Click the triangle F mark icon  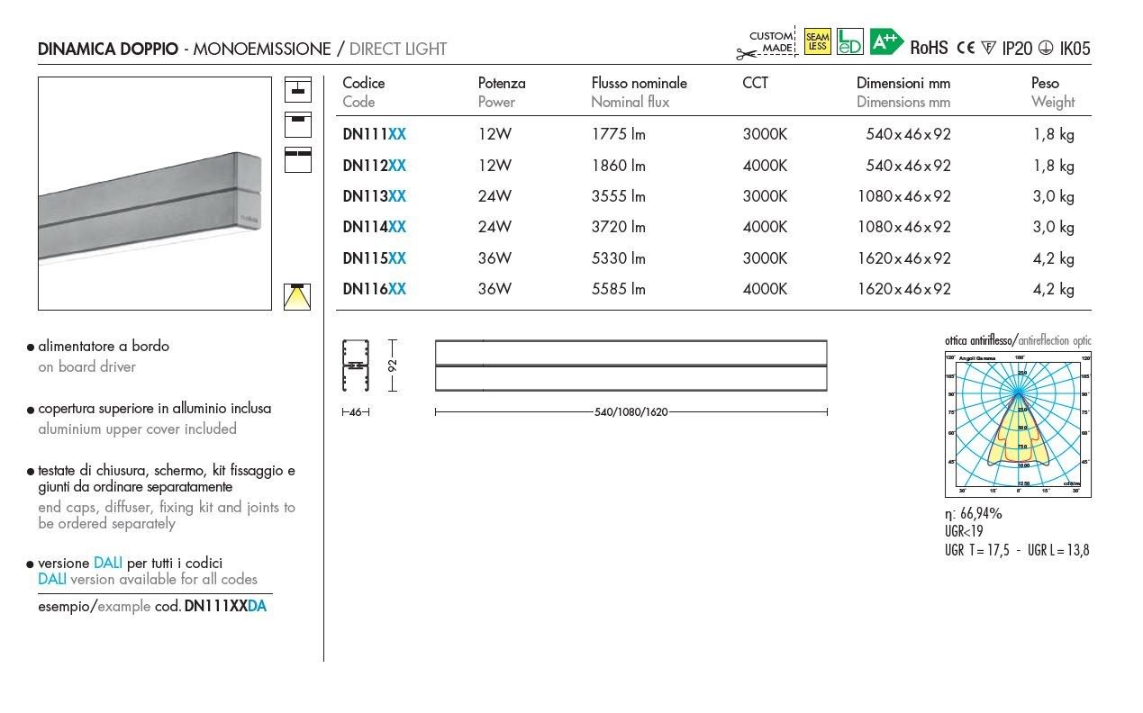pyautogui.click(x=988, y=49)
